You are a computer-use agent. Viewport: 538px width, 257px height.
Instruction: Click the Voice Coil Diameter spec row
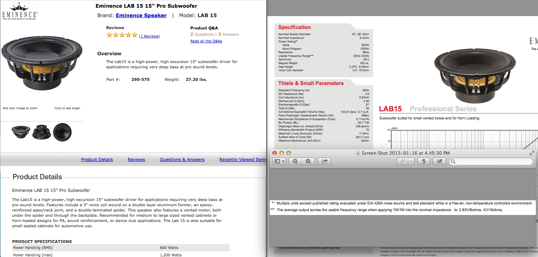(324, 70)
